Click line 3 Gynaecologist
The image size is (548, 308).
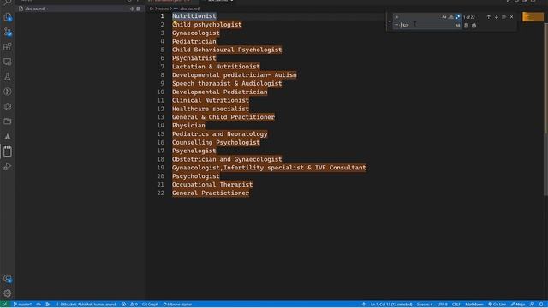tap(196, 33)
